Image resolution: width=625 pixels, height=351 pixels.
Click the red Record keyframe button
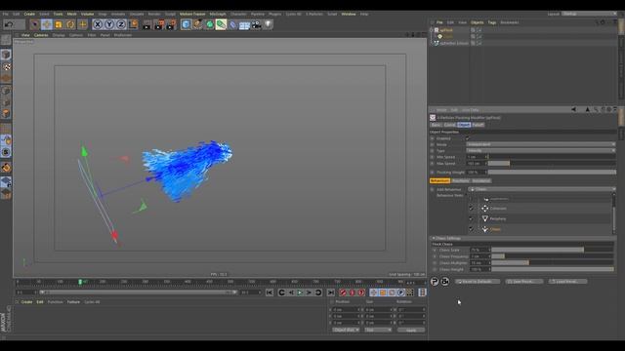(343, 292)
